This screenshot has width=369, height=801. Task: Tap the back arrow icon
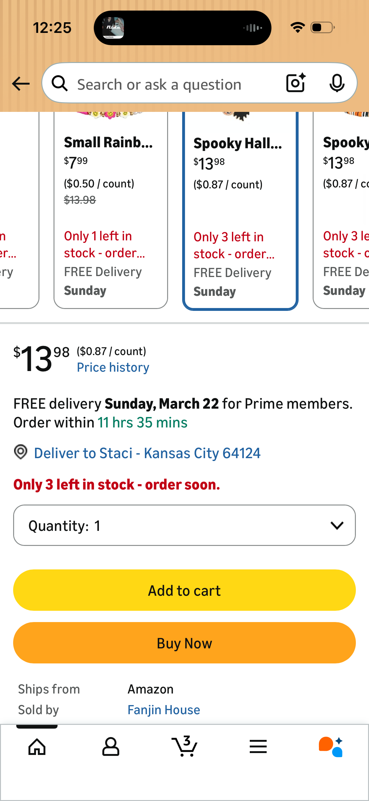point(21,84)
